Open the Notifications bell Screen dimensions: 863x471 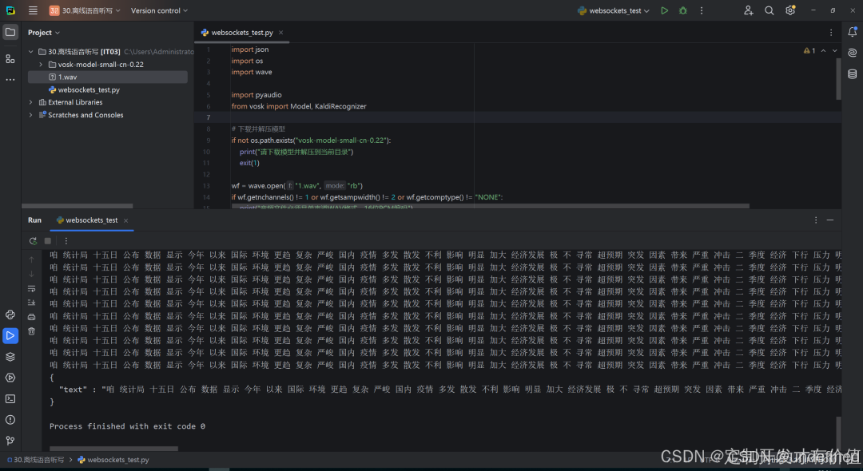coord(852,32)
